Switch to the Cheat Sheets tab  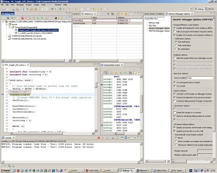[149, 13]
